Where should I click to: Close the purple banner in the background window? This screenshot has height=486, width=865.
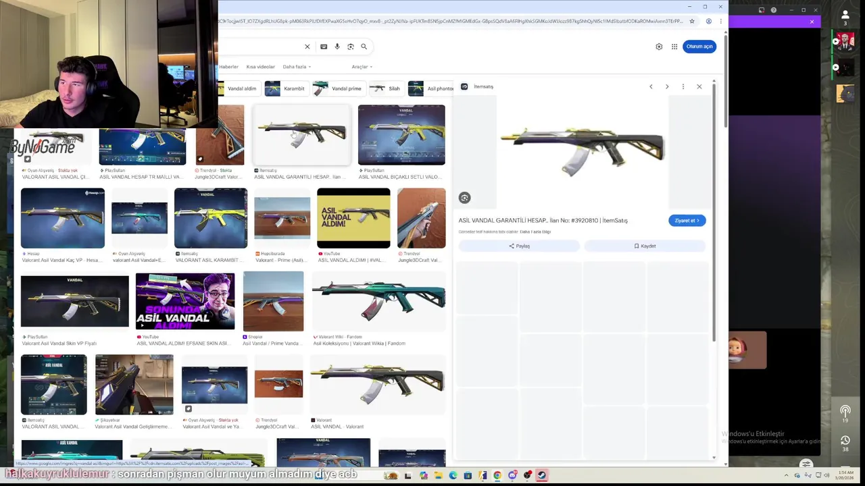pos(812,22)
